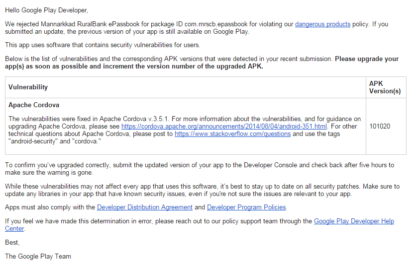The width and height of the screenshot is (419, 268).
Task: Open the cordova.apache.org android-351 announcement link
Action: tap(224, 126)
